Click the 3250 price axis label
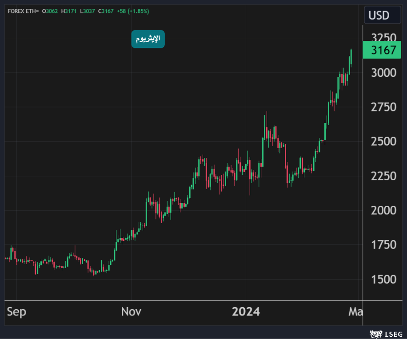 383,37
